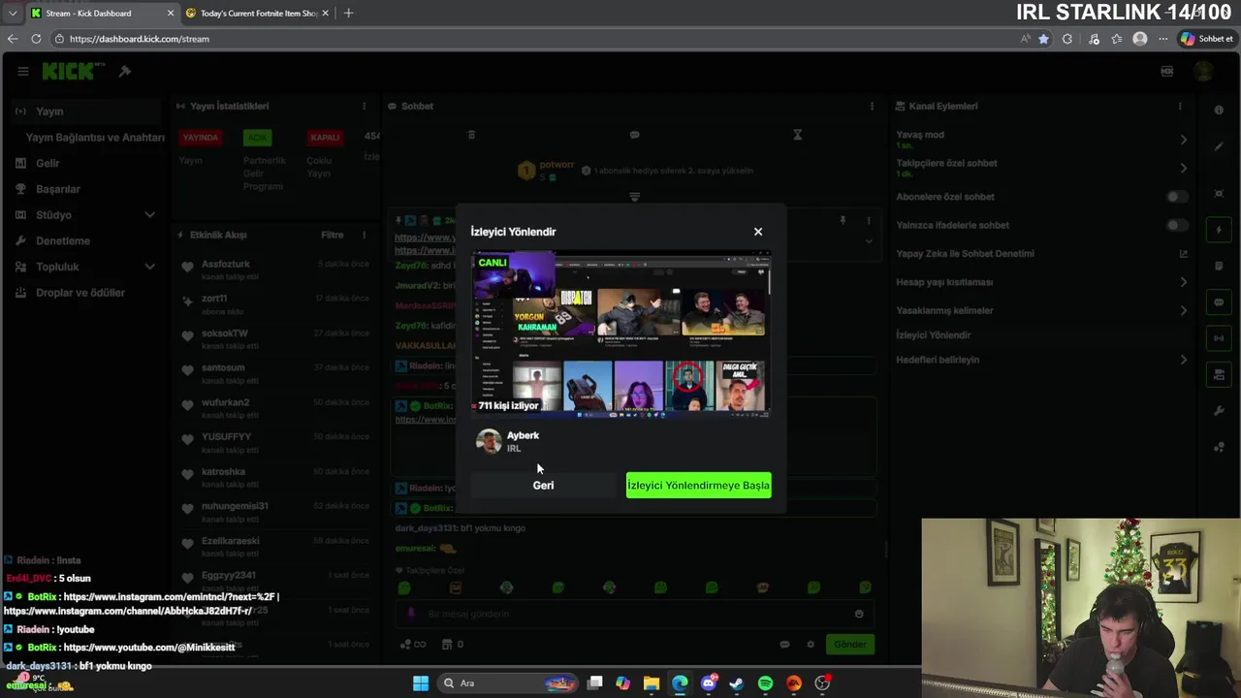Open a new browser tab
The height and width of the screenshot is (698, 1241).
coord(348,13)
